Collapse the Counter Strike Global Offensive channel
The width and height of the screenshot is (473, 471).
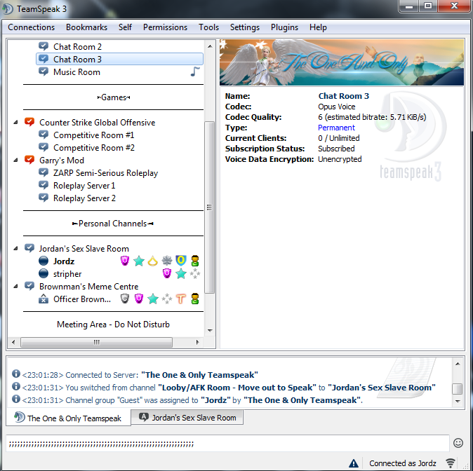pyautogui.click(x=15, y=123)
